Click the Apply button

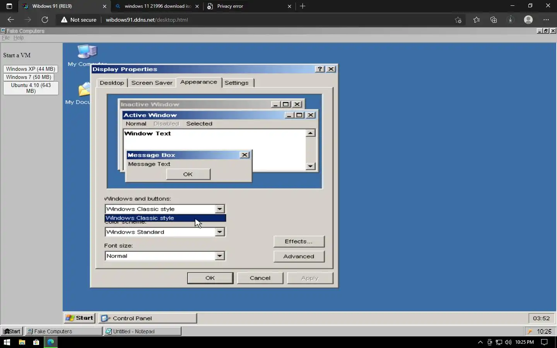point(310,278)
